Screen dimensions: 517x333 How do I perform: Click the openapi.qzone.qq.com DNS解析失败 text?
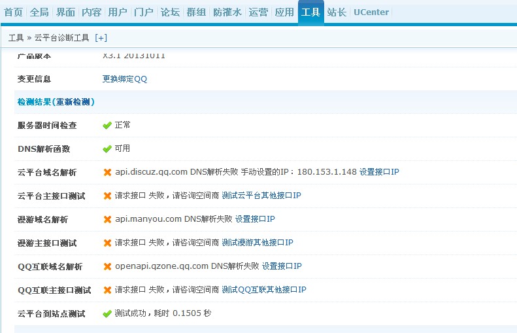coord(187,266)
